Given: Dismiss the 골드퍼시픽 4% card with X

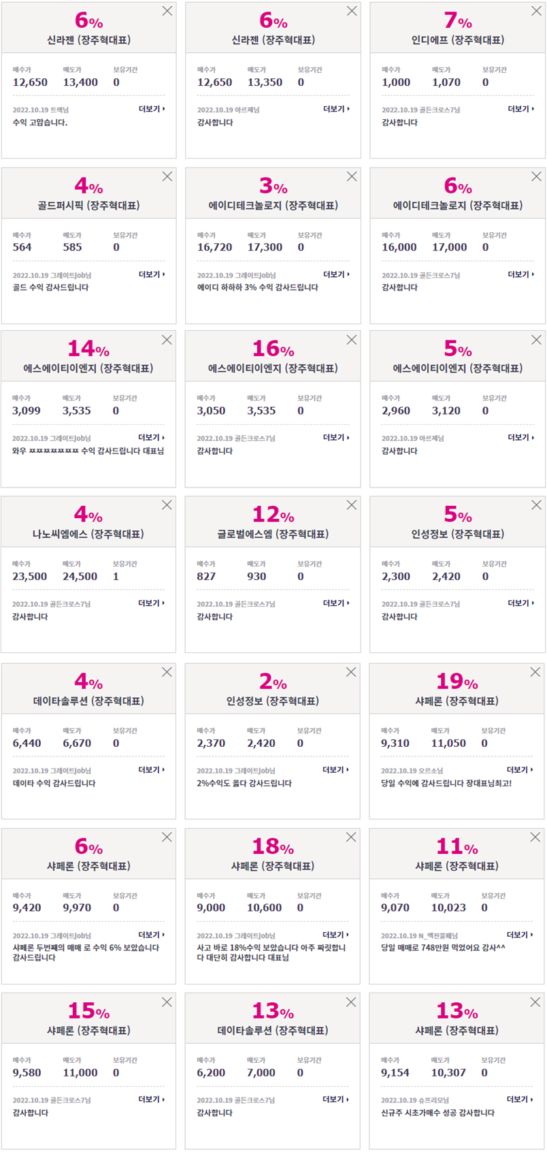Looking at the screenshot, I should [x=167, y=176].
